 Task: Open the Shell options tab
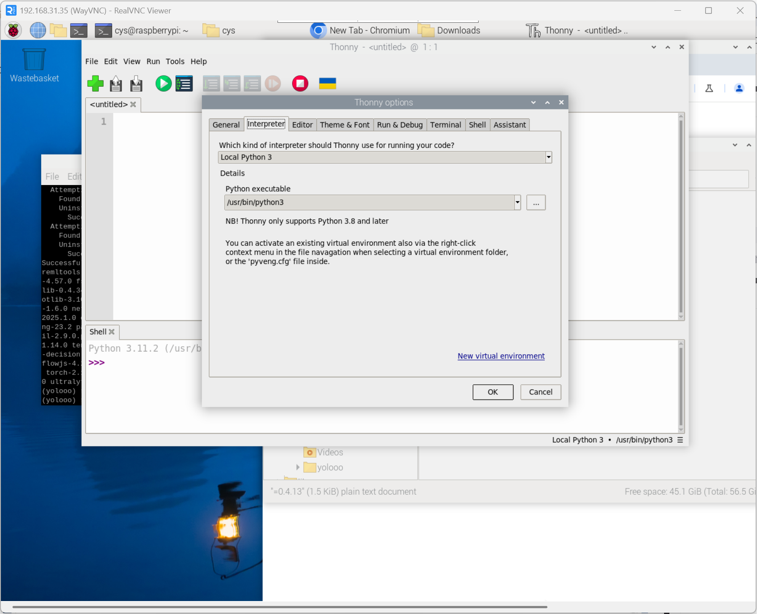[x=477, y=125]
